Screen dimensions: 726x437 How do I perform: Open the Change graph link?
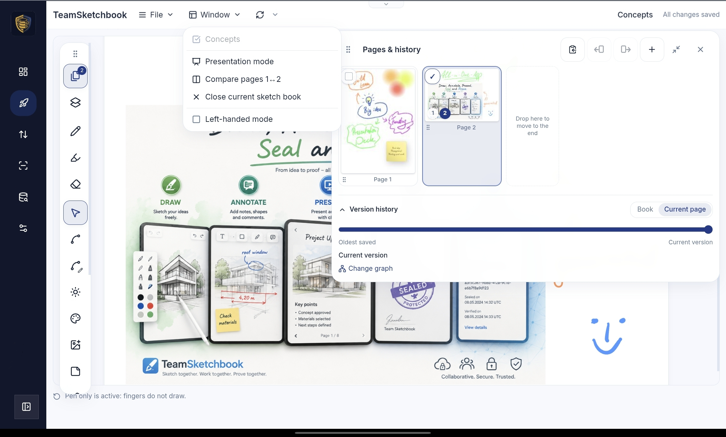[366, 269]
